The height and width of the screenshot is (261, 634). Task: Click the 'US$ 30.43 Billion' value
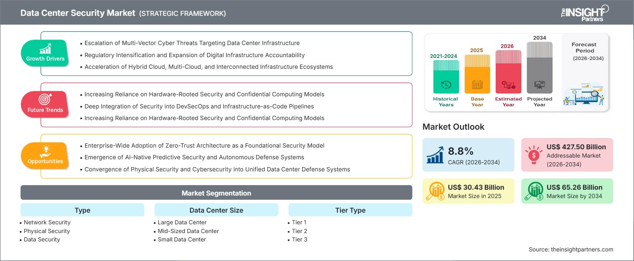pyautogui.click(x=476, y=187)
